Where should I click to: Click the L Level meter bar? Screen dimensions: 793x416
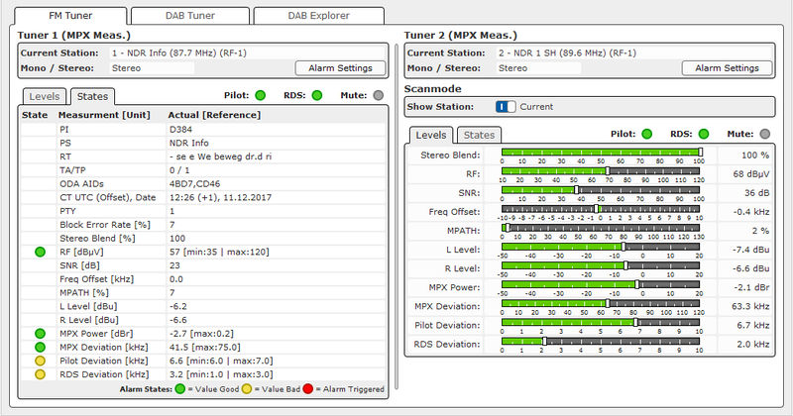[x=601, y=247]
